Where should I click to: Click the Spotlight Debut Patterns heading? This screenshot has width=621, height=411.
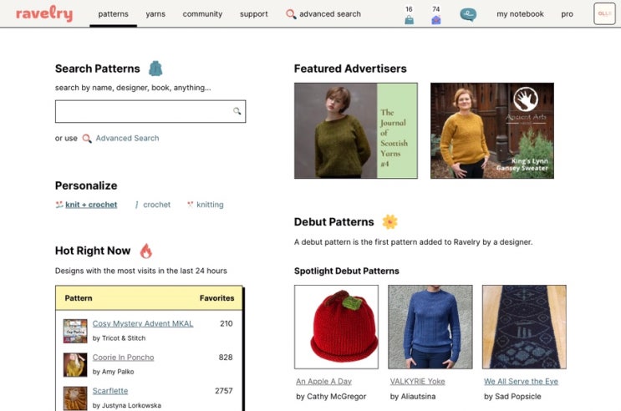(x=347, y=271)
